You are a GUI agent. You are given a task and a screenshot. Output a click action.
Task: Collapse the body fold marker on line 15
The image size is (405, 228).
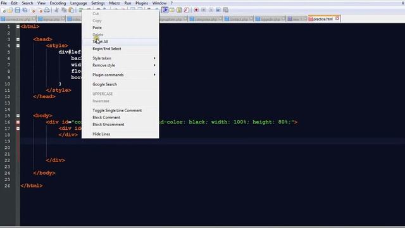coord(18,116)
